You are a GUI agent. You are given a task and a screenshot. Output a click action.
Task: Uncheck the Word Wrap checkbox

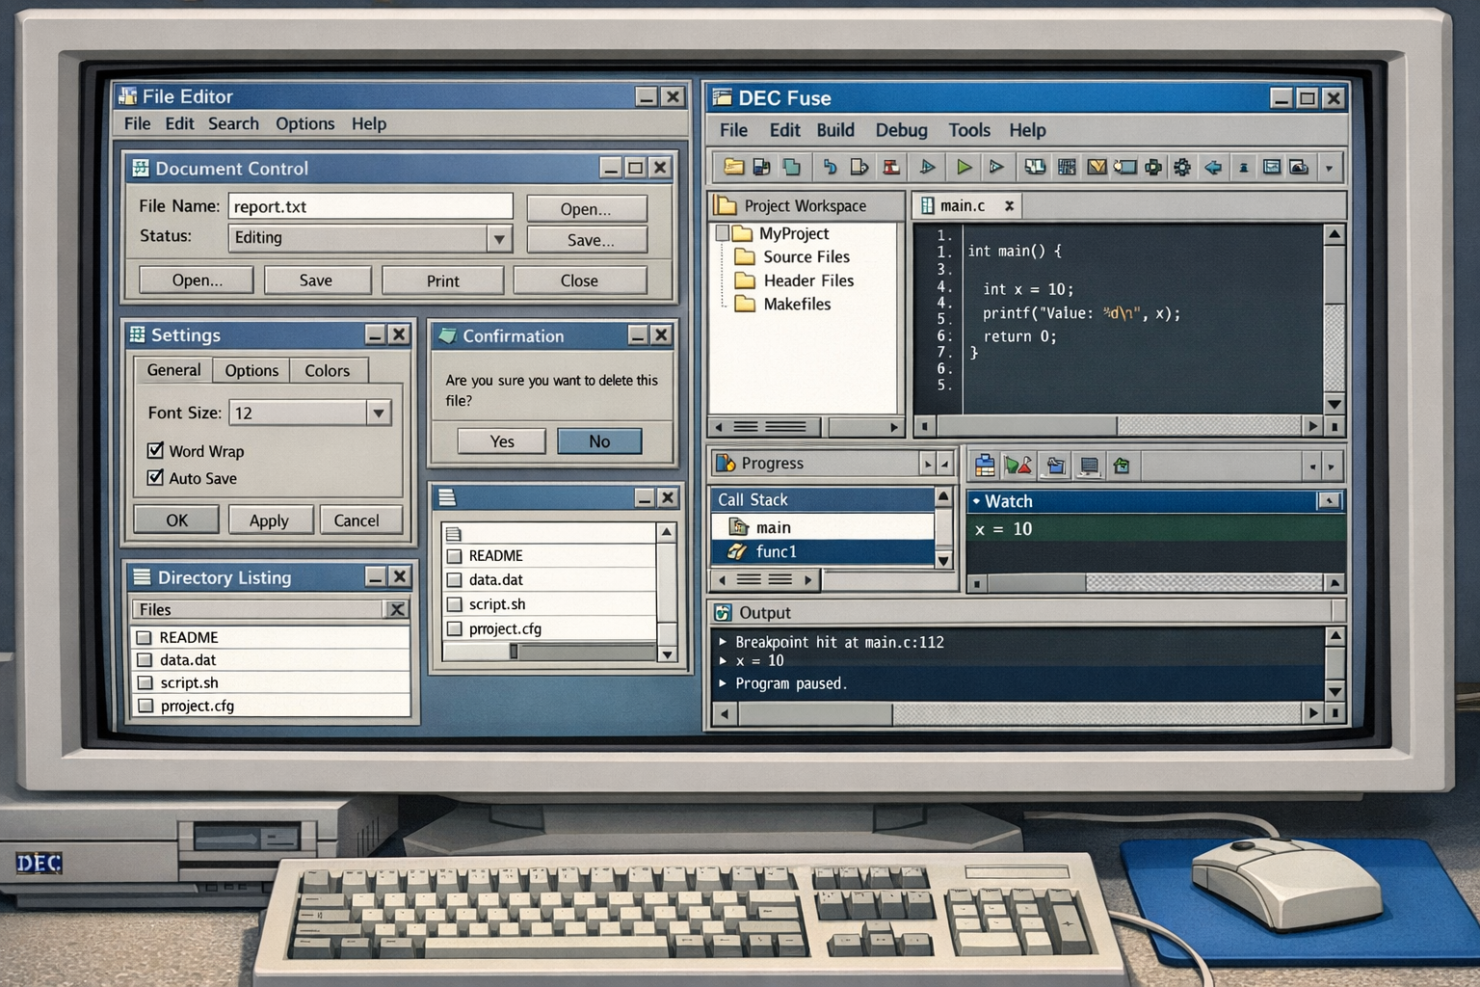pos(155,450)
